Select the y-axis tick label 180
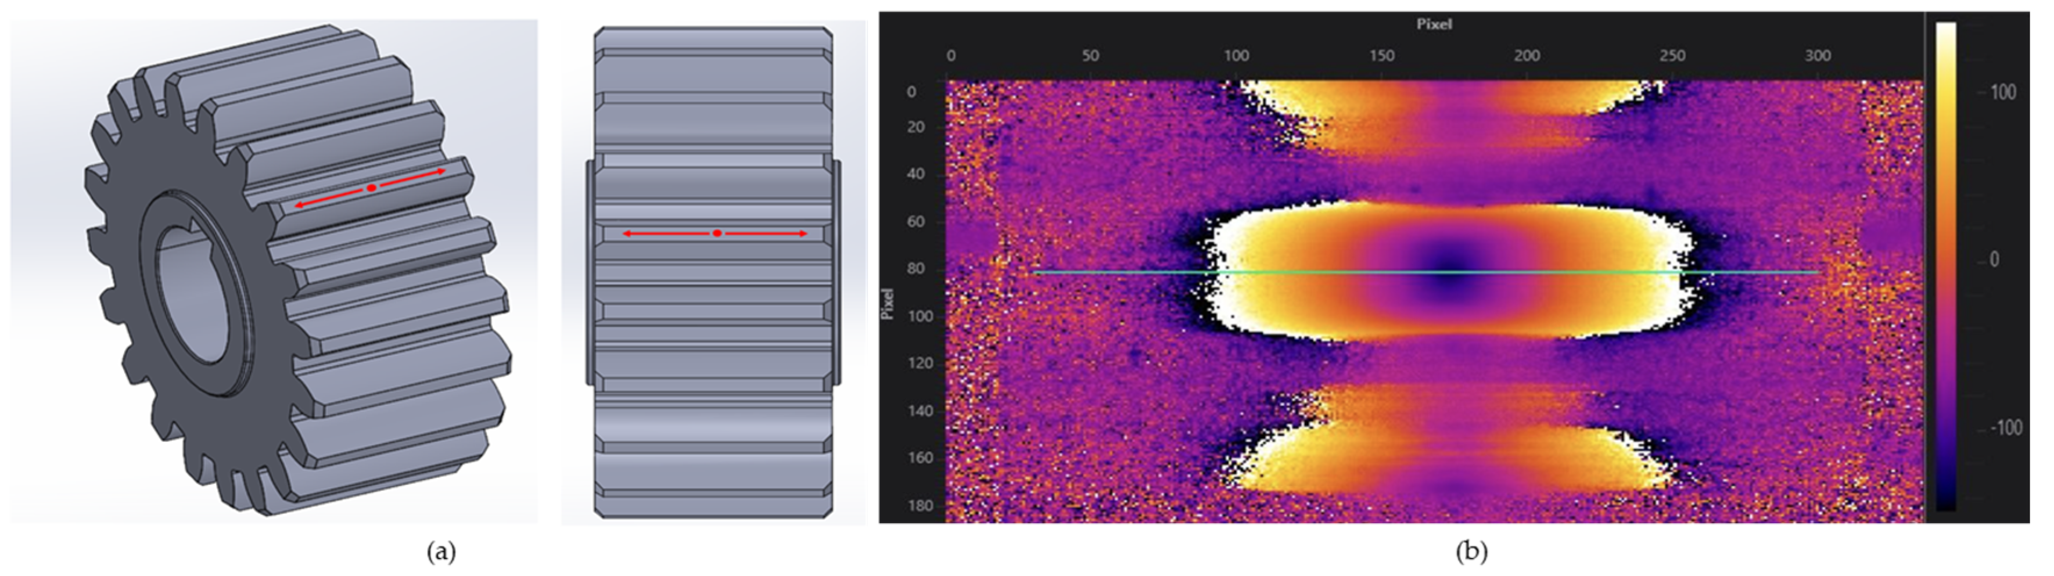 click(920, 506)
